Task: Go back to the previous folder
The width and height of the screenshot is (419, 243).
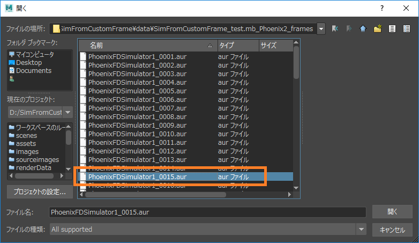Action: point(335,28)
